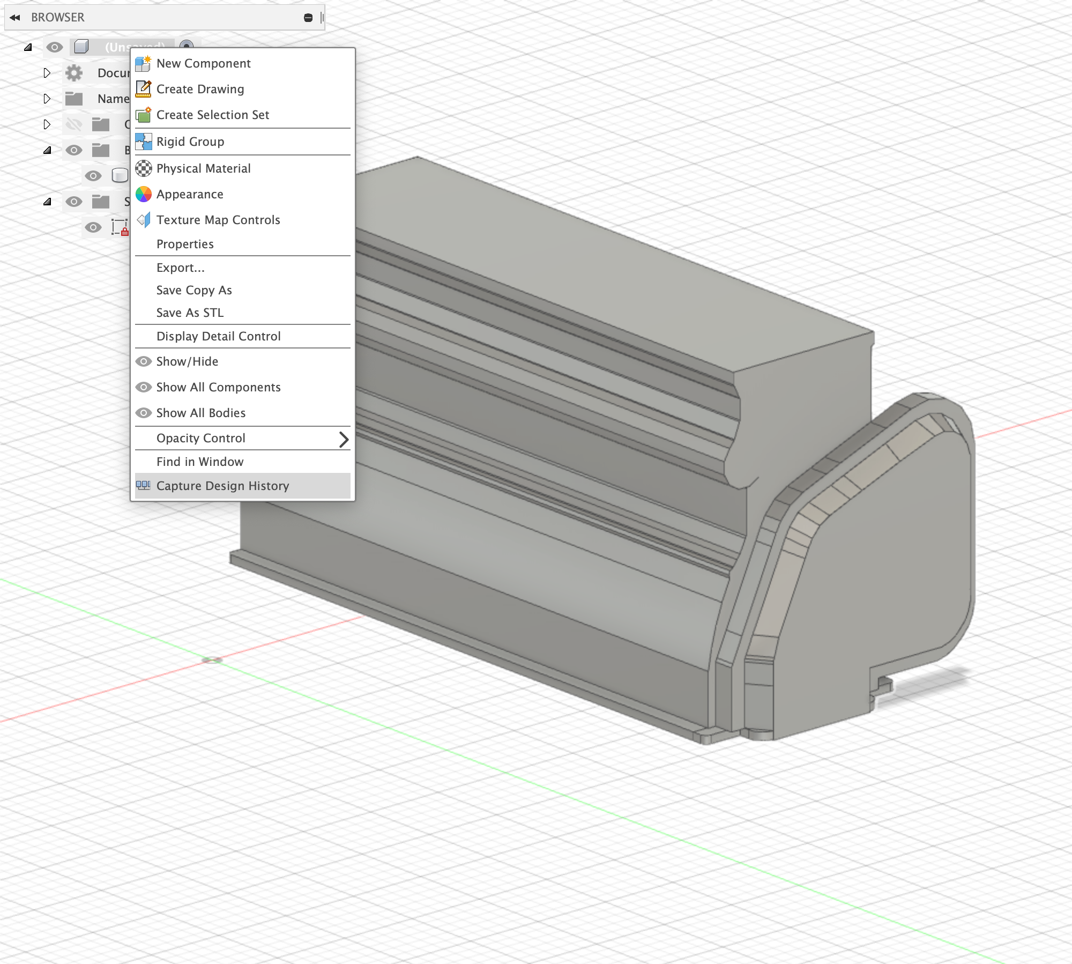The width and height of the screenshot is (1072, 964).
Task: Select Find in Window menu entry
Action: point(200,462)
